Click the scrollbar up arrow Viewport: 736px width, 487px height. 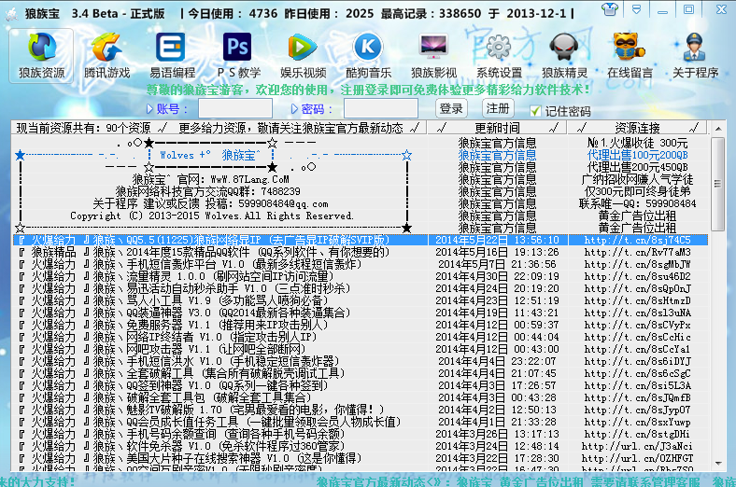718,129
